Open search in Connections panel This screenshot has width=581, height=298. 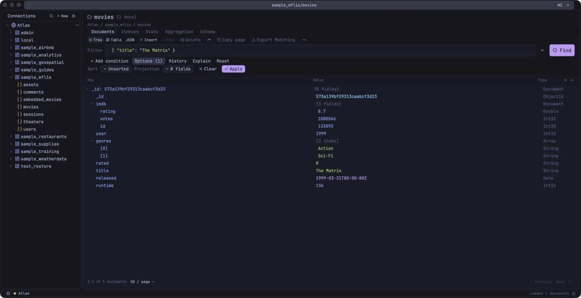[51, 16]
